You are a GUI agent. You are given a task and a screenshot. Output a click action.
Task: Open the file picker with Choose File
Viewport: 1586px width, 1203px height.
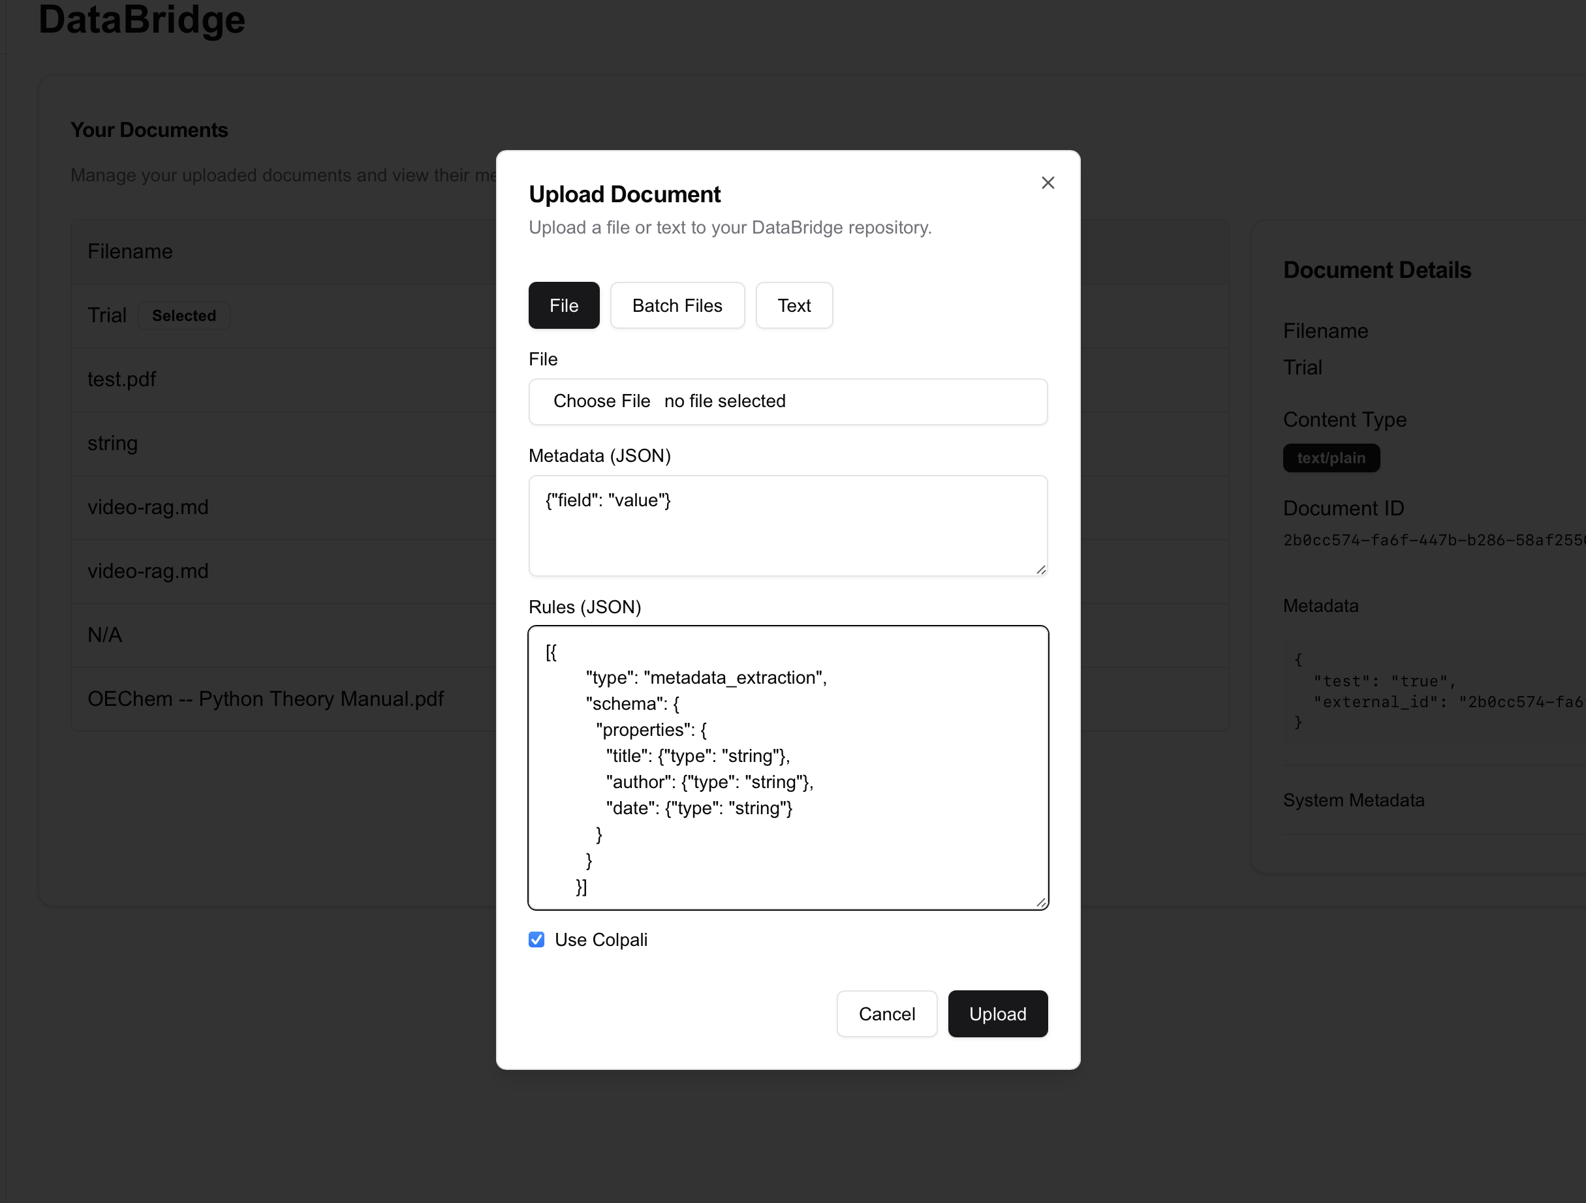pos(602,401)
